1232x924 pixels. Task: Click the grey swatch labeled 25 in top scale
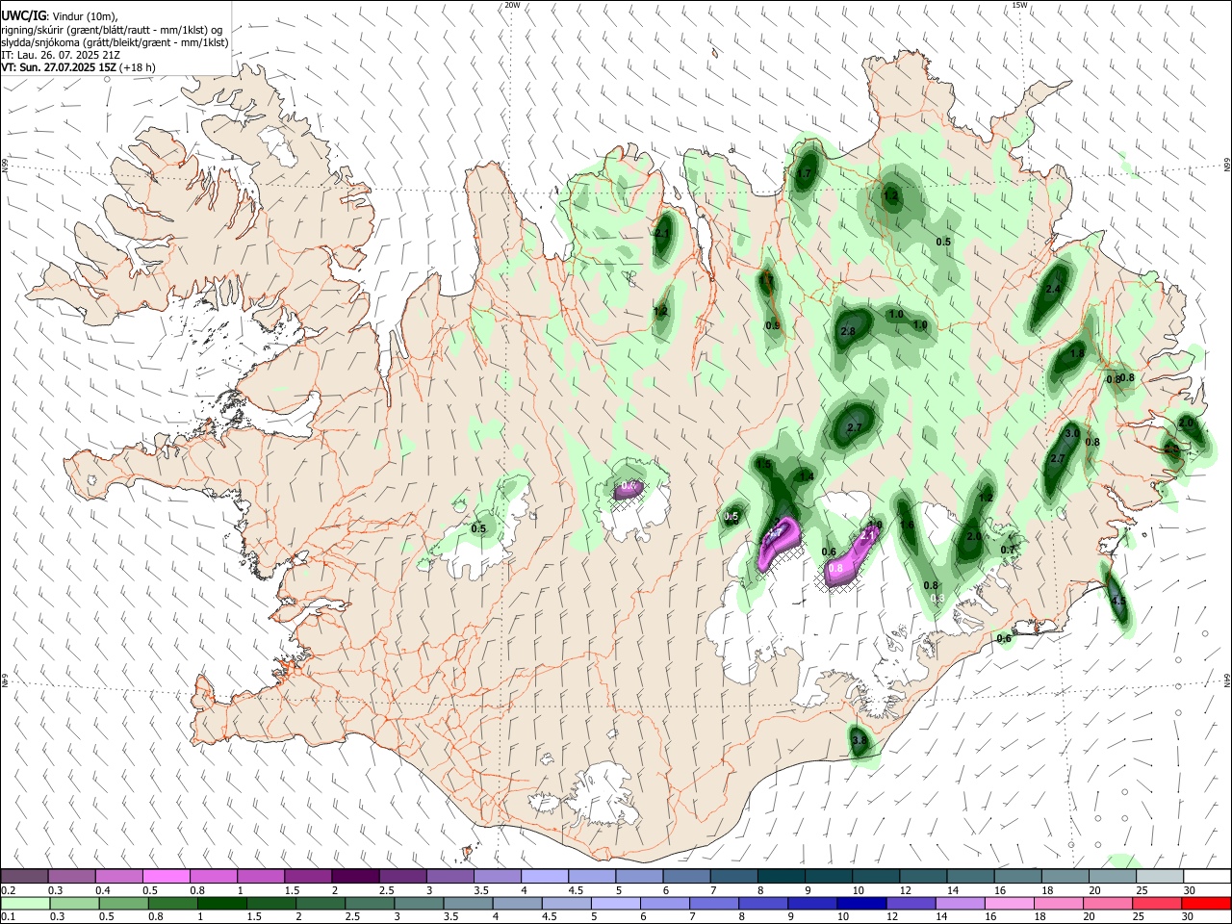[1159, 876]
